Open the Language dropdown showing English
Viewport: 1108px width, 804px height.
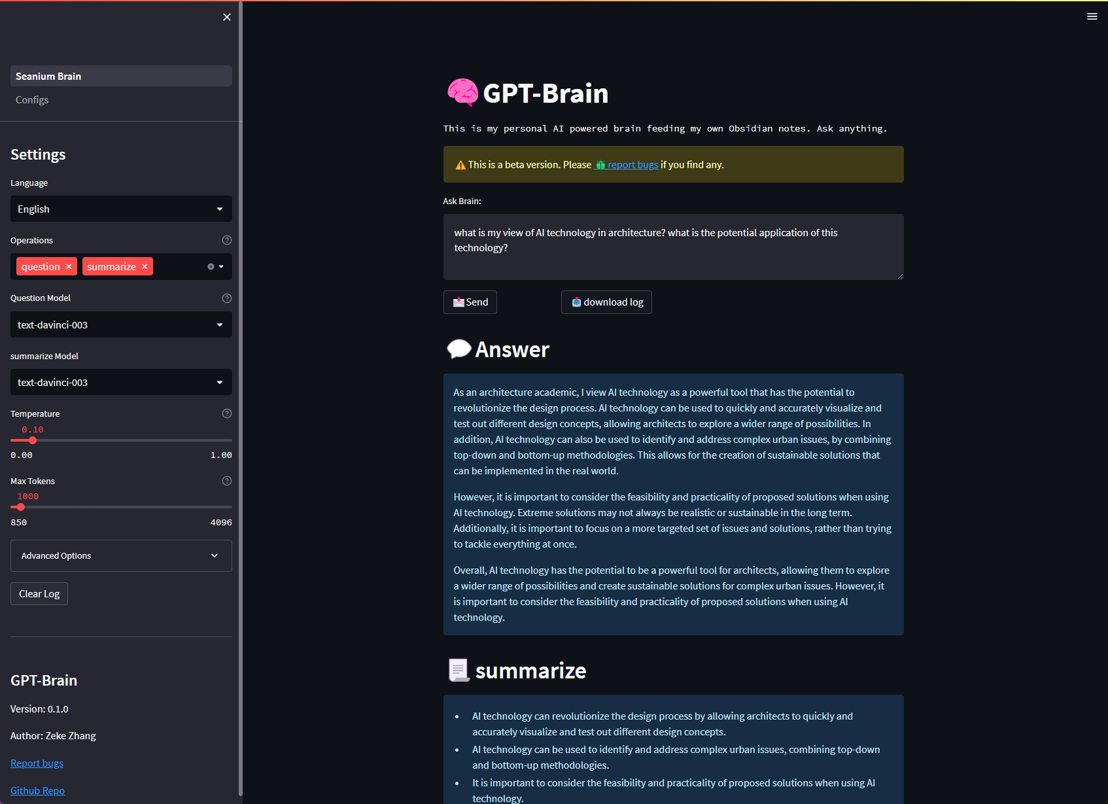pyautogui.click(x=121, y=209)
